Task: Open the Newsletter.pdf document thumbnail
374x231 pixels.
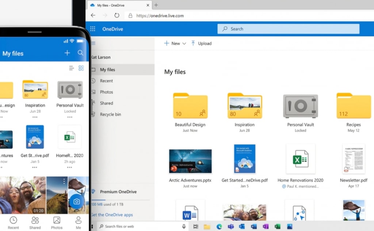Action: click(x=354, y=159)
